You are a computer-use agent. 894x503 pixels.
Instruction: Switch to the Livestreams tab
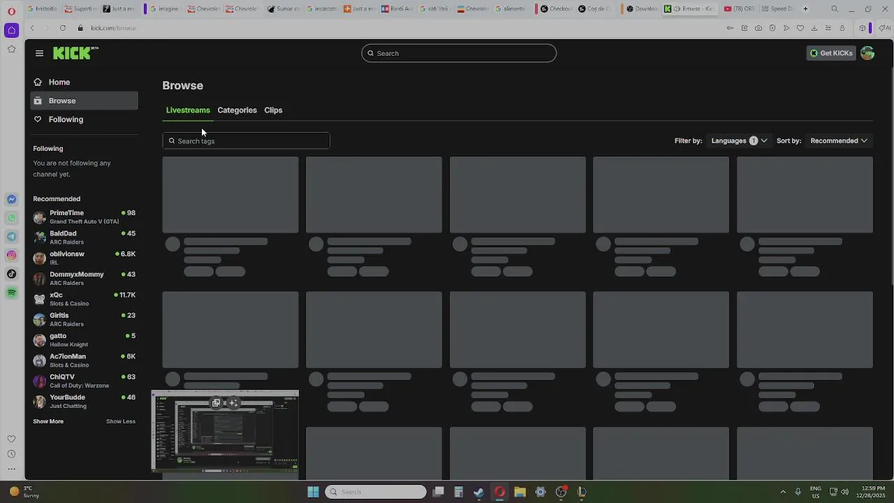pos(188,110)
